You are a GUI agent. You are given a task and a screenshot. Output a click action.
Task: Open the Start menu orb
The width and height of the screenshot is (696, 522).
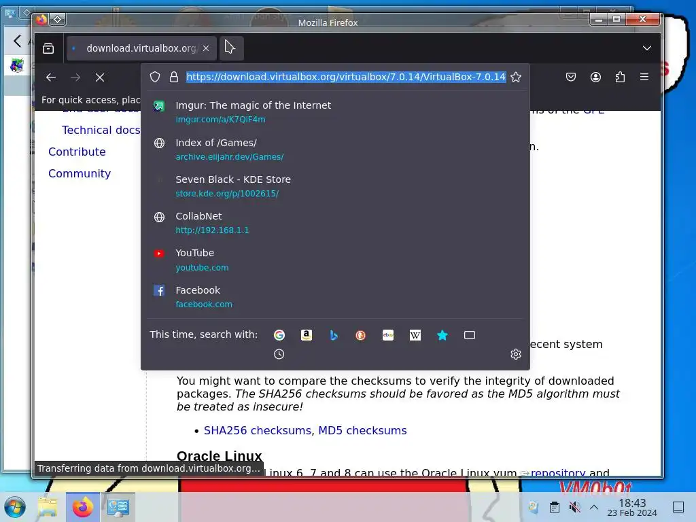[x=15, y=507]
